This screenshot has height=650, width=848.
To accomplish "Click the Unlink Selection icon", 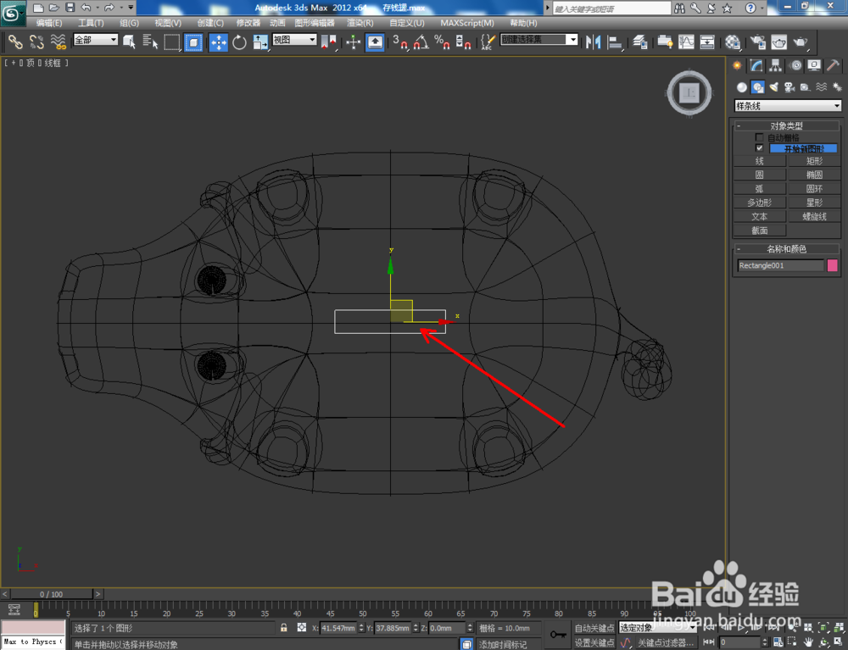I will pos(36,42).
